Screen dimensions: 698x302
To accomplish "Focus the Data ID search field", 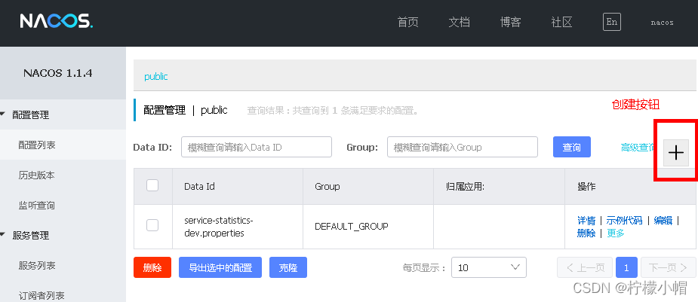I will point(257,147).
